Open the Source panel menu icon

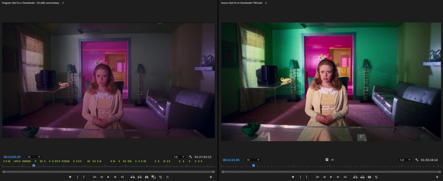266,3
